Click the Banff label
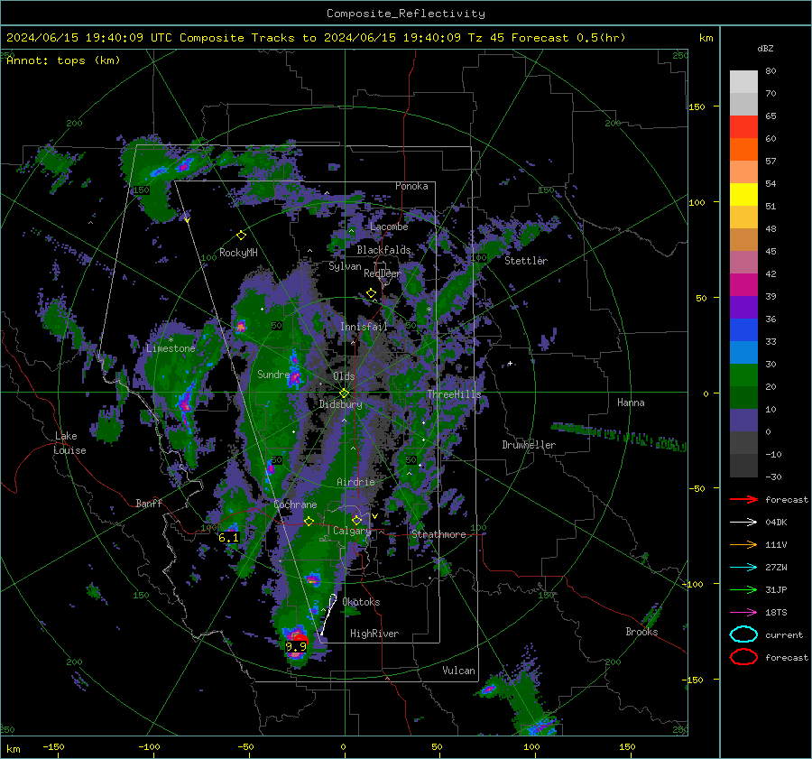This screenshot has width=812, height=759. [x=149, y=503]
